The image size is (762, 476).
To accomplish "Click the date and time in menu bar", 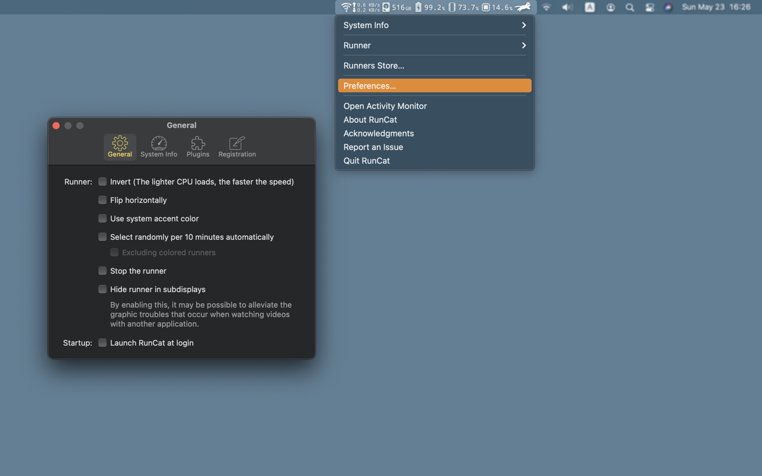I will point(716,7).
